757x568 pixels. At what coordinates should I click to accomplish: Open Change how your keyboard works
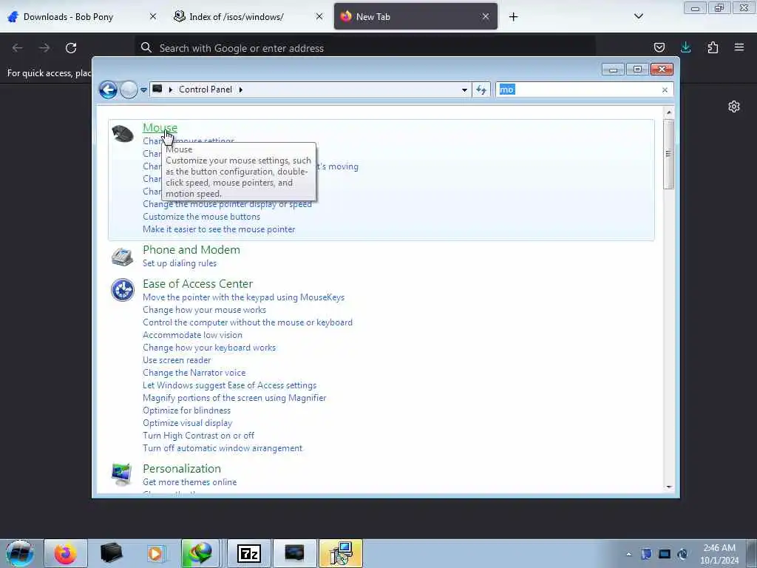[x=209, y=348]
